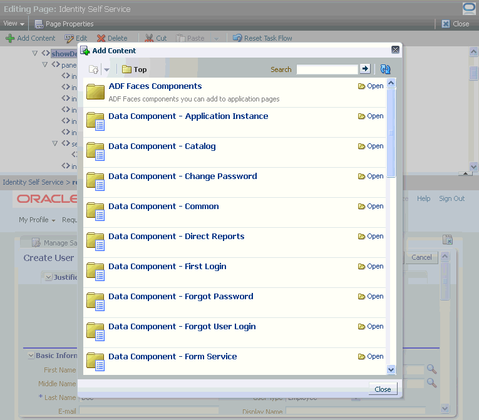The height and width of the screenshot is (420, 479).
Task: Click Form Service data component icon
Action: [x=95, y=362]
